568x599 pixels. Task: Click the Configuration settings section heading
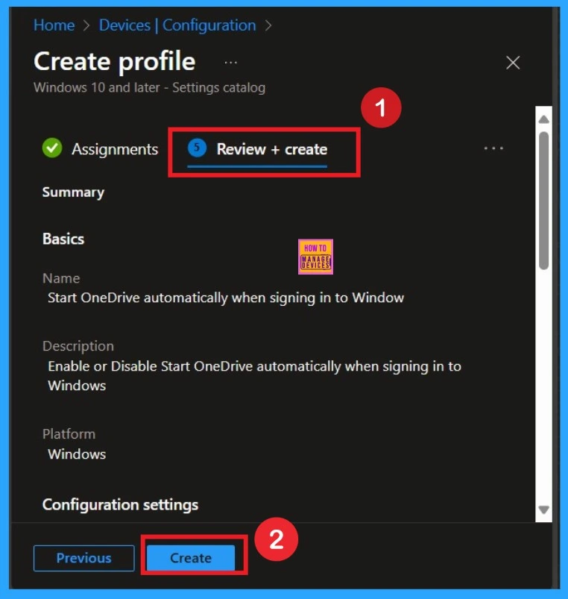tap(120, 505)
